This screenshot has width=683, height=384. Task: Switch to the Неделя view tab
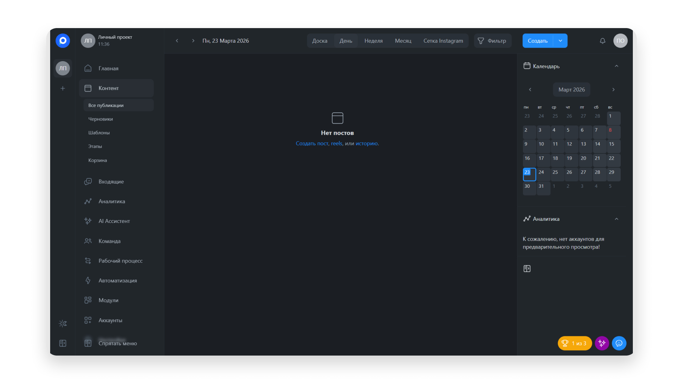click(x=373, y=41)
